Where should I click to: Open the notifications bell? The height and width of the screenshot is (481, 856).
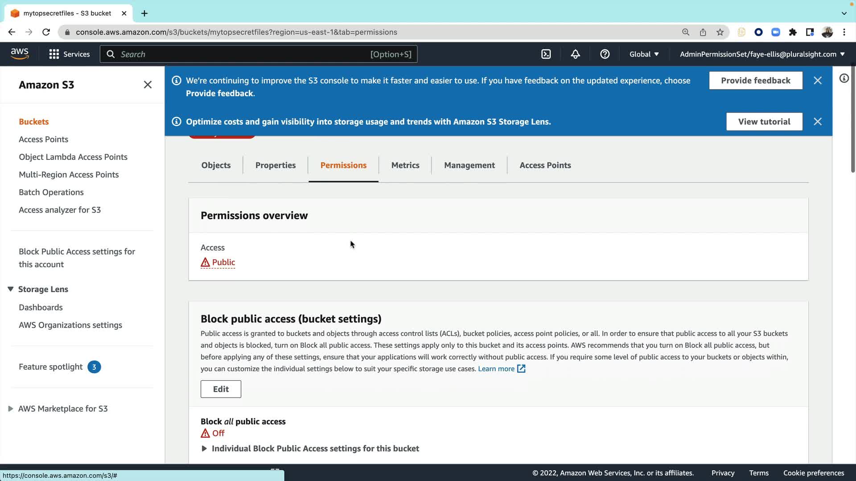[575, 54]
